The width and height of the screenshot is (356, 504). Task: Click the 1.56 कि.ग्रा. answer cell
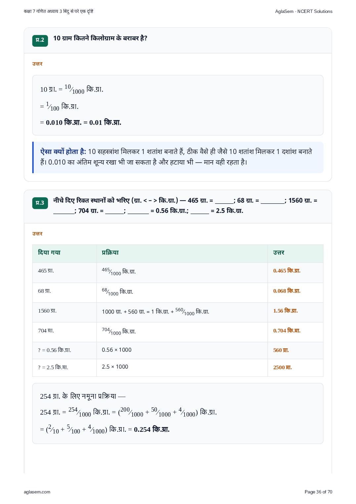[295, 312]
